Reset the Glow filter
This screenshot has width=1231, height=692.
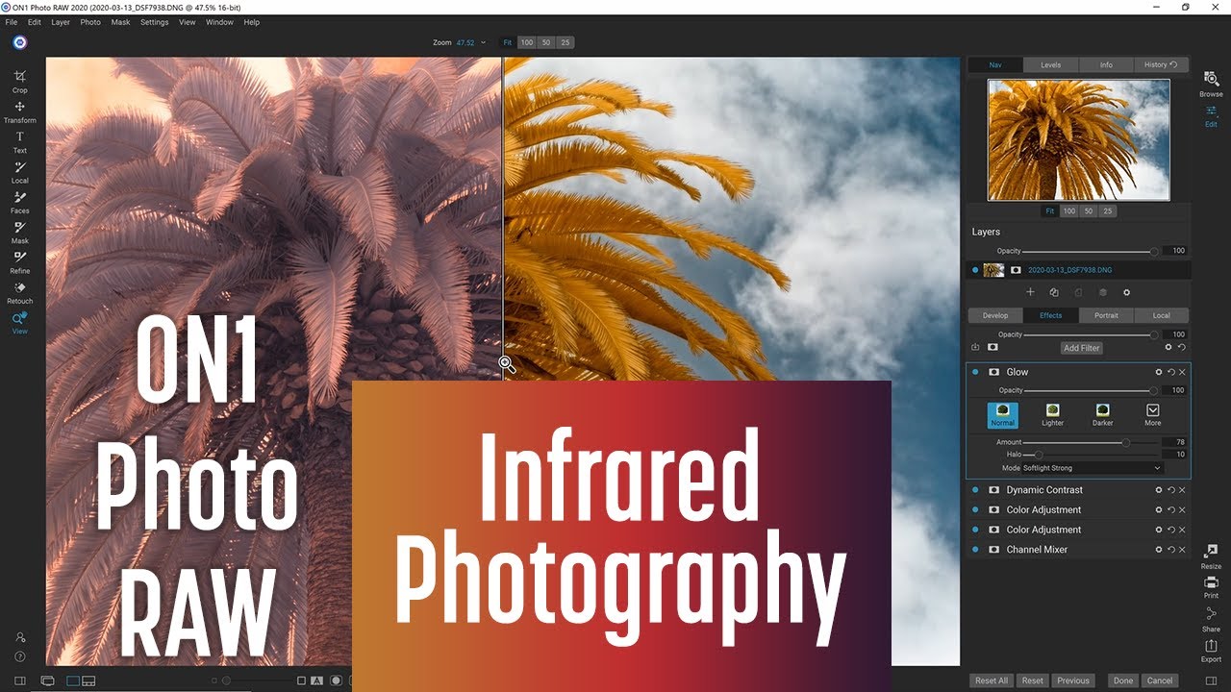pyautogui.click(x=1171, y=372)
